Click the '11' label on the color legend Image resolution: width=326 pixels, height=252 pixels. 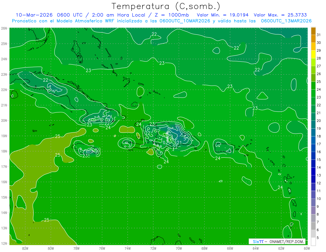(319, 191)
